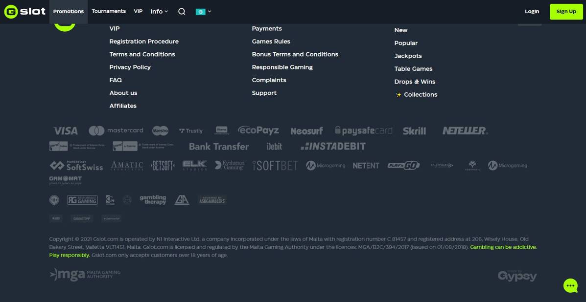Open the Collections games link
The height and width of the screenshot is (302, 586).
point(420,94)
